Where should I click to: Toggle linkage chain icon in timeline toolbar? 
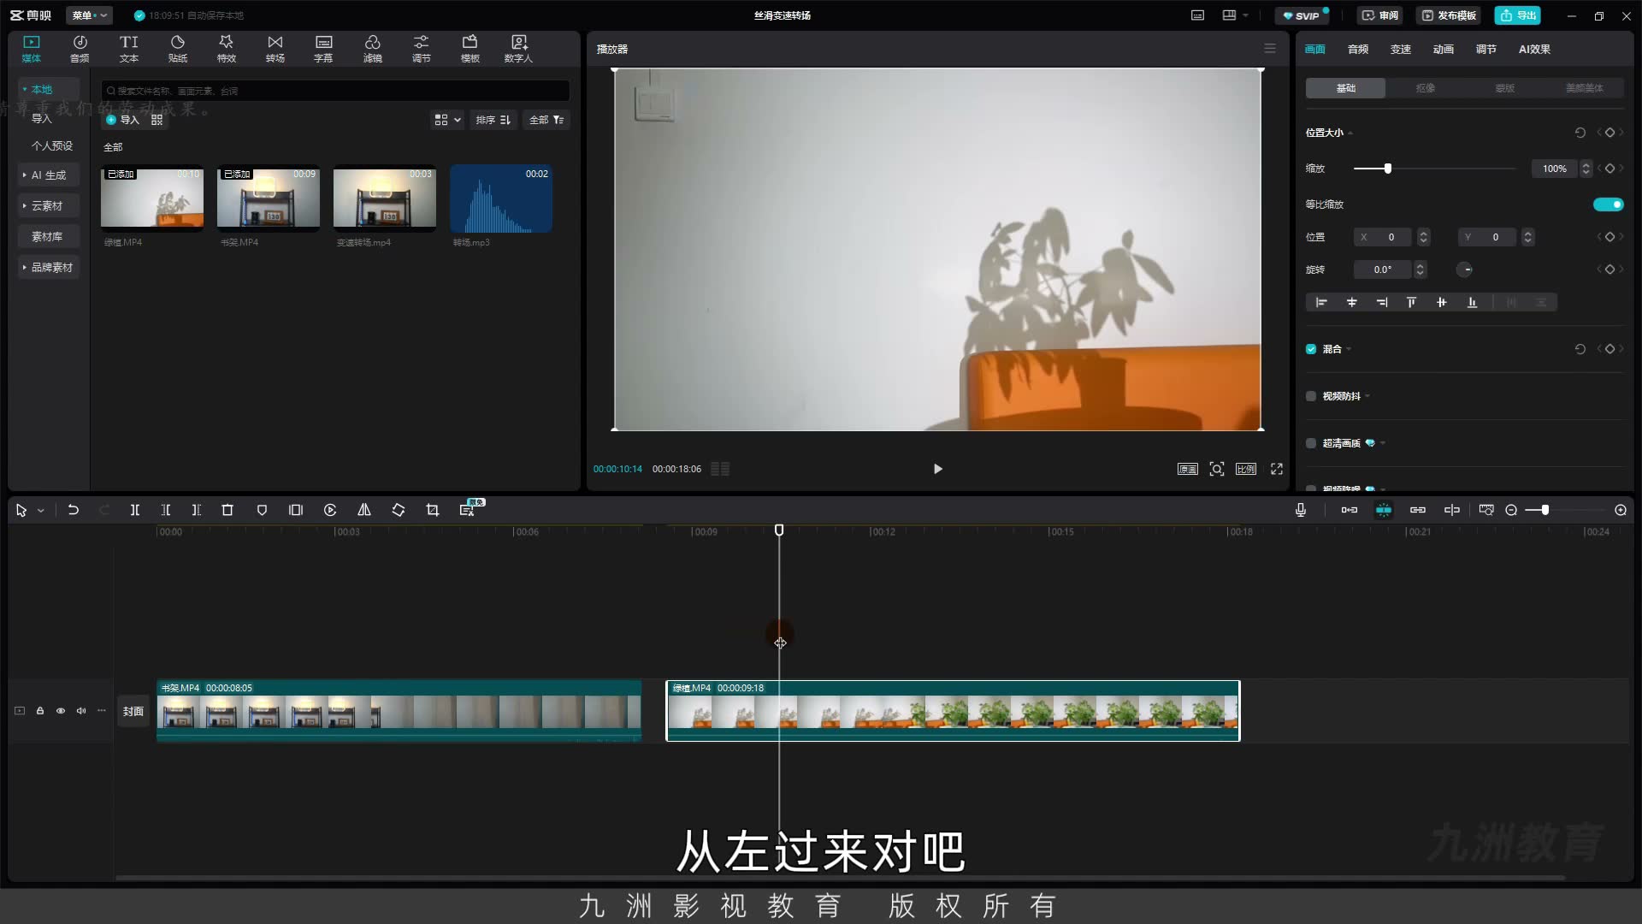[1418, 510]
